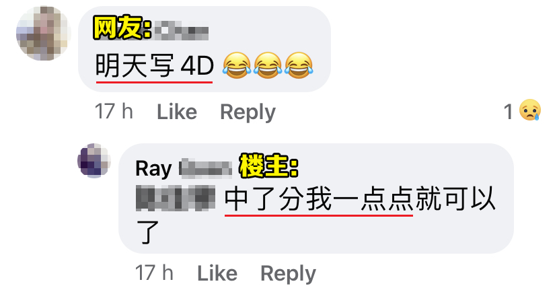Click the yellow 网友 label
Image resolution: width=557 pixels, height=288 pixels.
coord(122,28)
